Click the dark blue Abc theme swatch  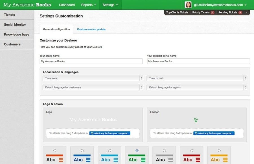pyautogui.click(x=82, y=155)
